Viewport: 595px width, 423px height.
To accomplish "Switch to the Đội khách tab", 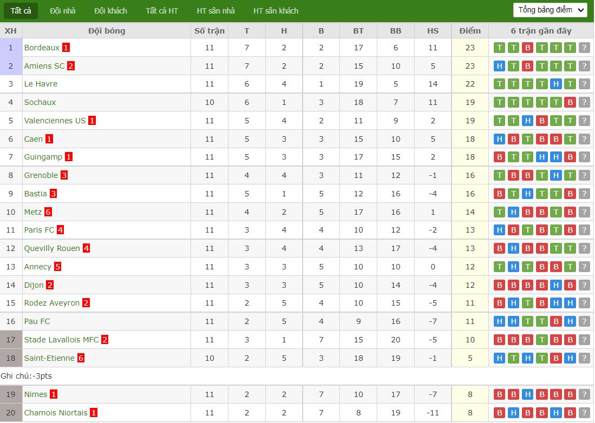I will (x=111, y=11).
